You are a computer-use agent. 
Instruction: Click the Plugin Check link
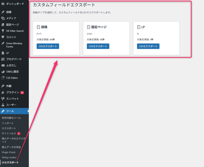coord(9,152)
